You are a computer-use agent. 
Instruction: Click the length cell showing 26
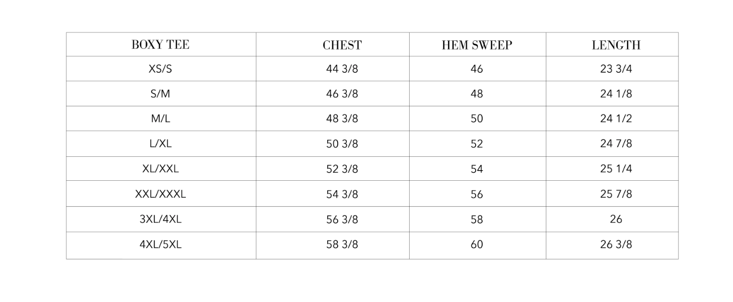click(616, 219)
